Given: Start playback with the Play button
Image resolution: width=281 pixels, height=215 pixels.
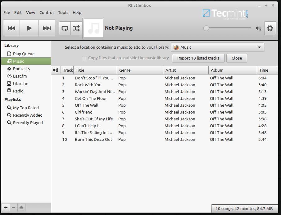Looking at the screenshot, I should [29, 28].
